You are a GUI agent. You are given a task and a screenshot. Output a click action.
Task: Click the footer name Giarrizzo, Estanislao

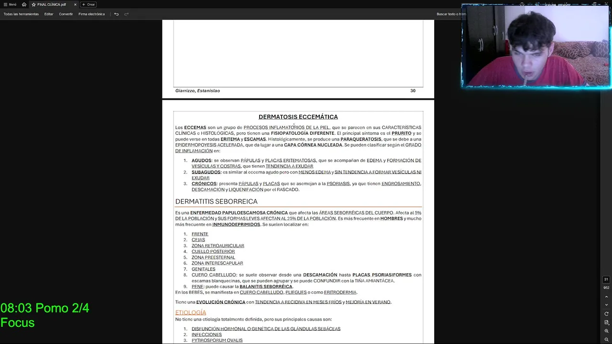[x=197, y=91]
